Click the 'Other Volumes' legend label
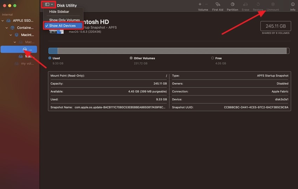The image size is (298, 189). point(144,58)
